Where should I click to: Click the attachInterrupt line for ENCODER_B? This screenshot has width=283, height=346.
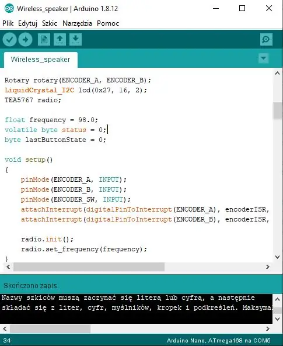[x=145, y=219]
